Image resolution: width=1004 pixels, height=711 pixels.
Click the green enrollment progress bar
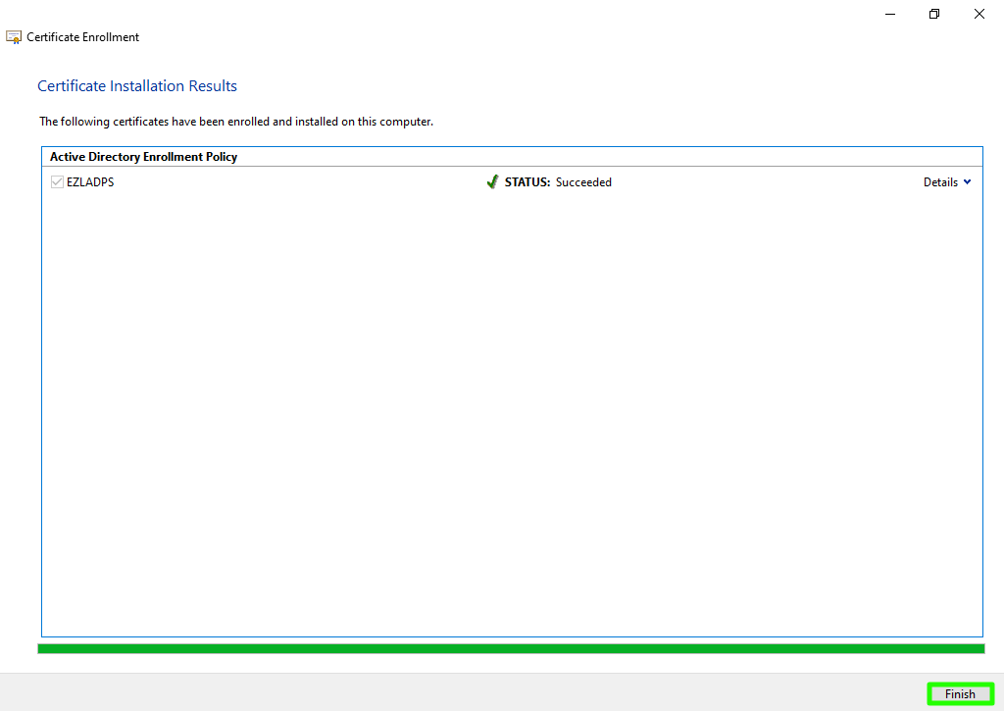click(510, 648)
